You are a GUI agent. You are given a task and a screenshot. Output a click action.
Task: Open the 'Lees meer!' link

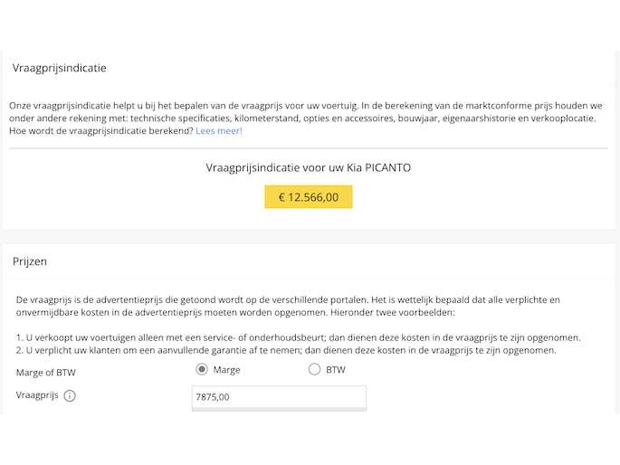(x=219, y=130)
